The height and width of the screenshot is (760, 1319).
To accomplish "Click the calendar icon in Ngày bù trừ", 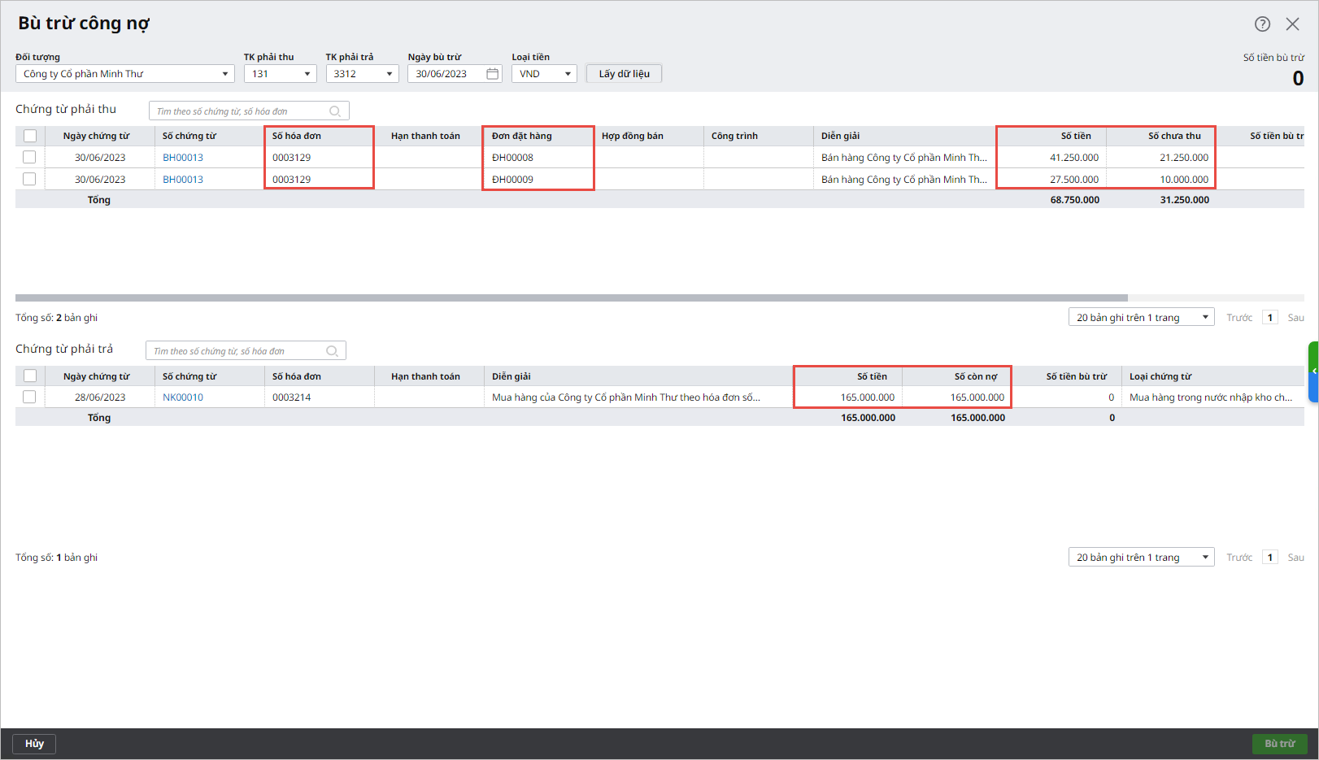I will [492, 74].
